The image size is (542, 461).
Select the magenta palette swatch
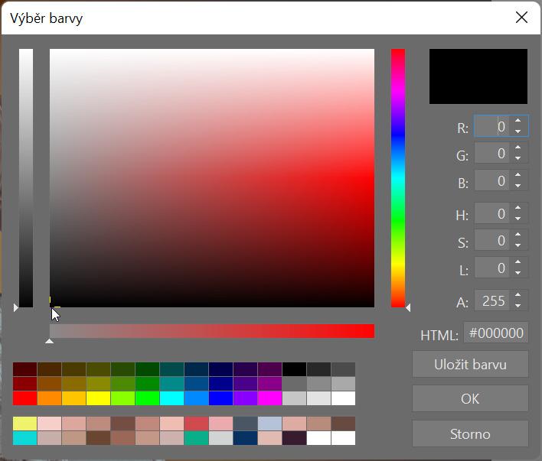point(270,398)
